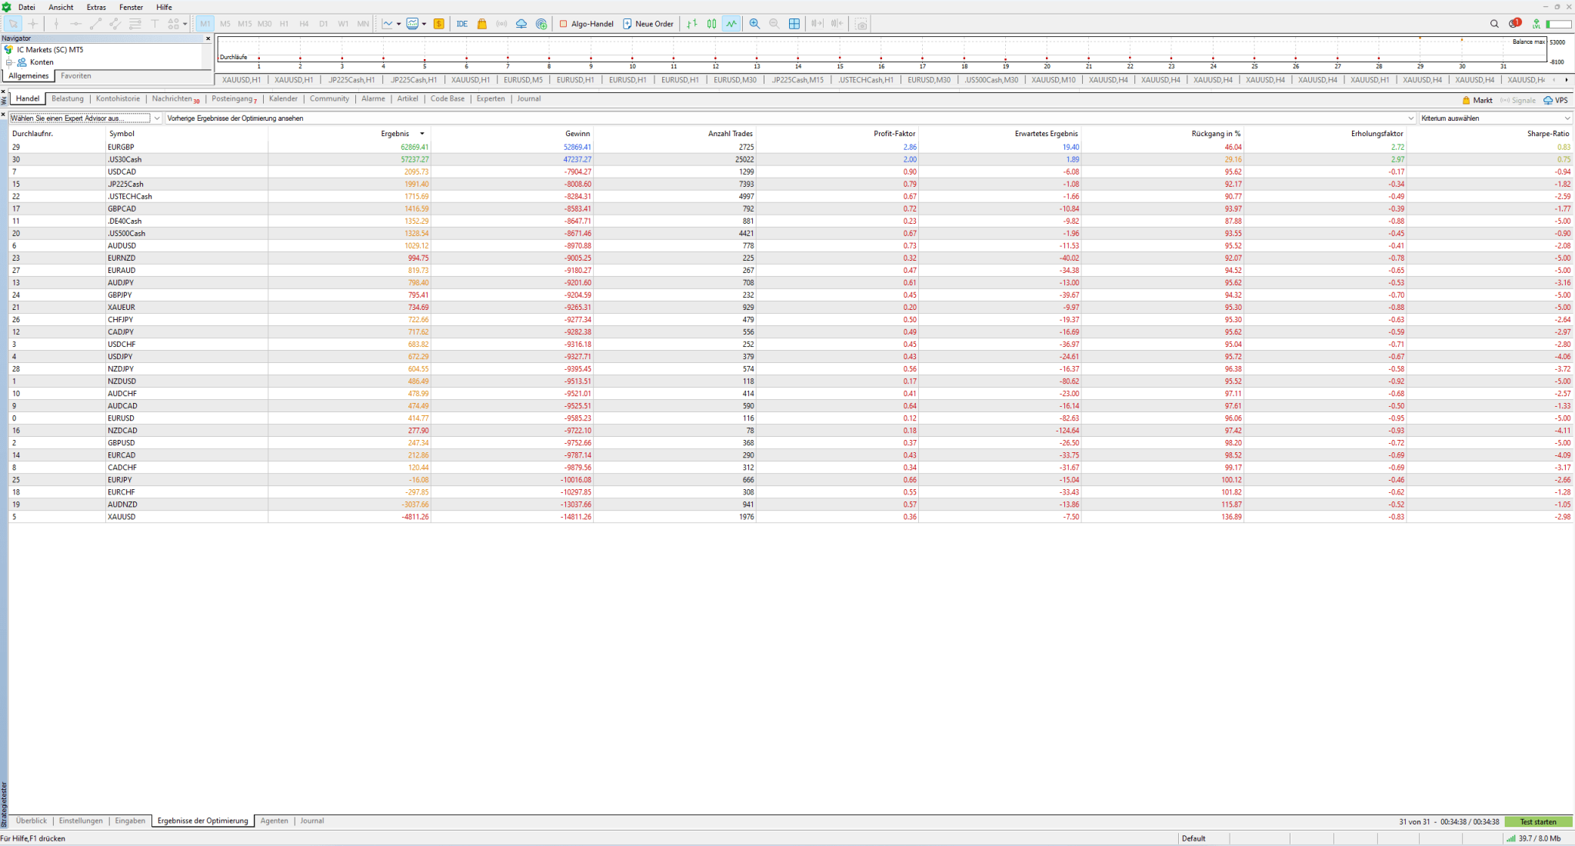This screenshot has height=846, width=1575.
Task: Select the EURGBP result row
Action: pyautogui.click(x=121, y=147)
